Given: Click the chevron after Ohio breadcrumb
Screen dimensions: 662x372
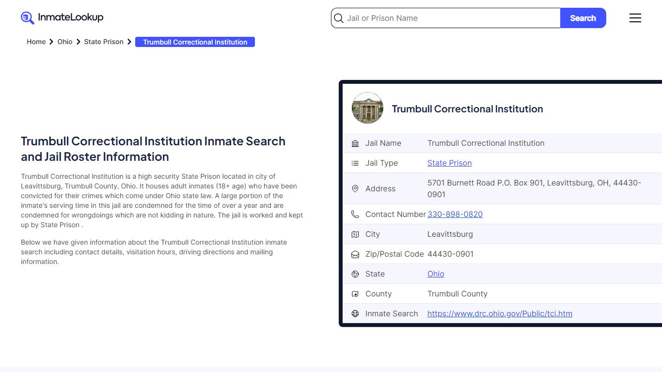Looking at the screenshot, I should pos(78,42).
